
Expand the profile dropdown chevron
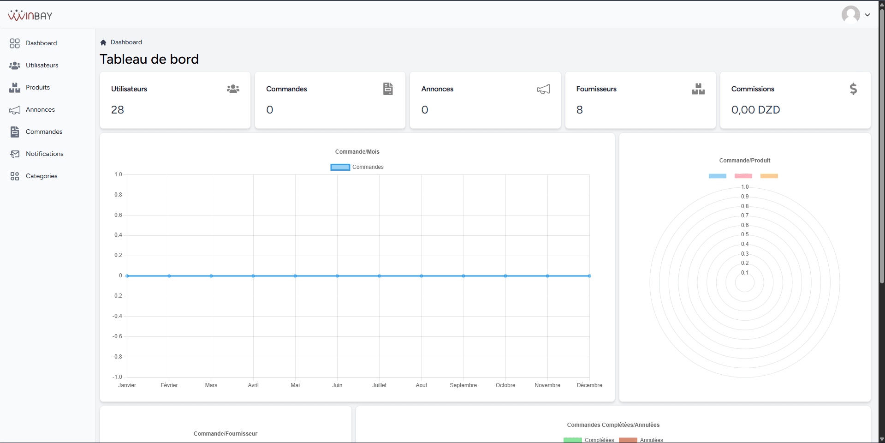pos(867,15)
